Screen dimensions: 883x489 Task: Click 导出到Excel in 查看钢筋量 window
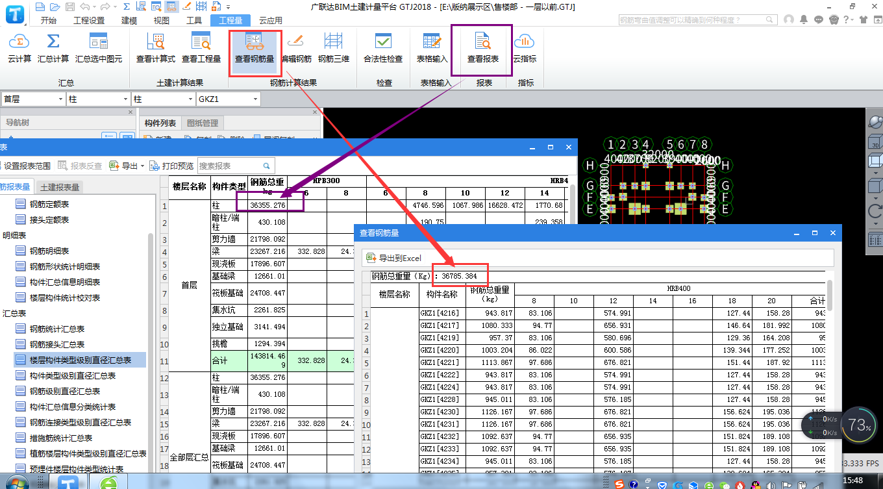[x=395, y=258]
